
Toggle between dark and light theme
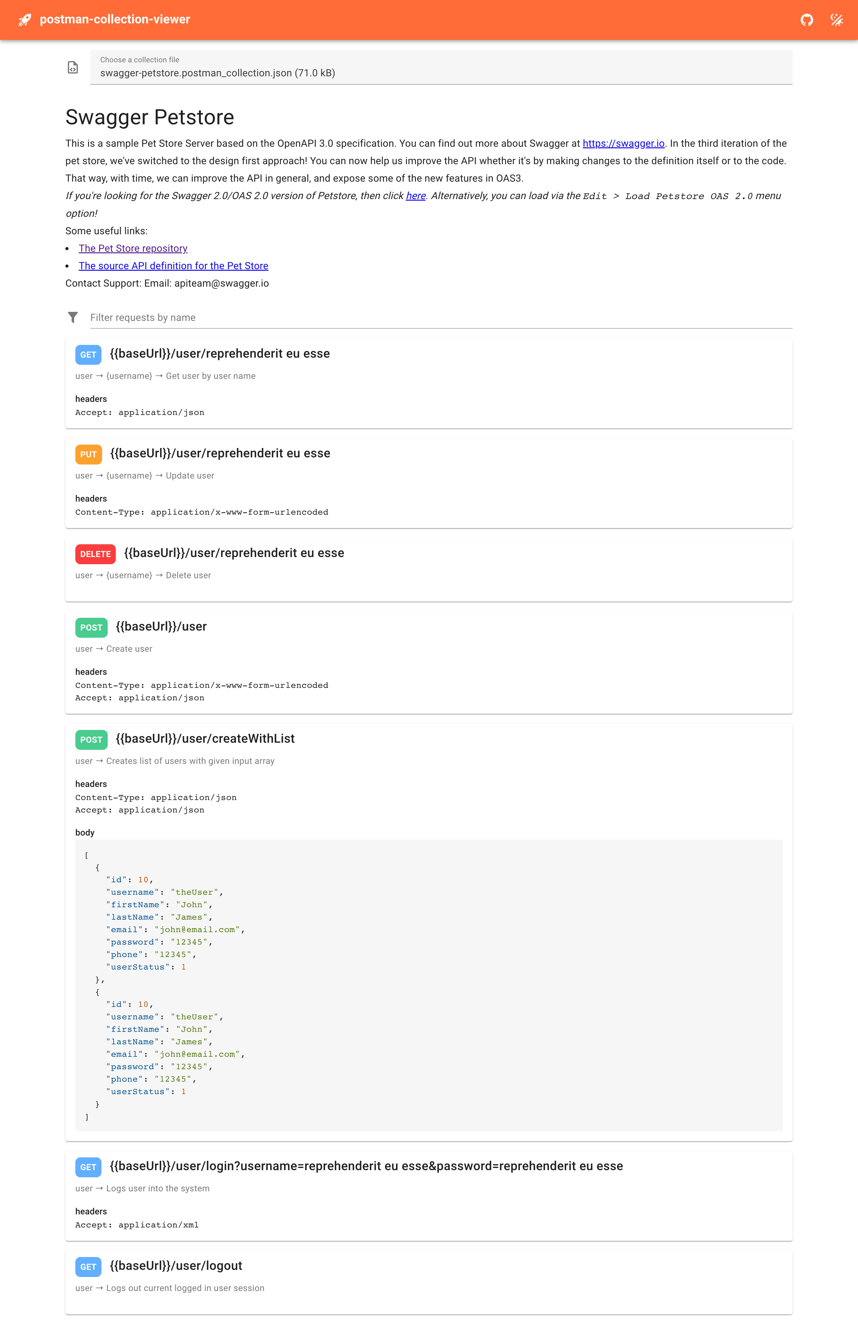[x=836, y=20]
